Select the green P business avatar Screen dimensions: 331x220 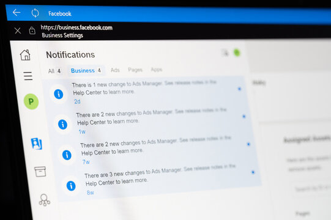pyautogui.click(x=31, y=101)
